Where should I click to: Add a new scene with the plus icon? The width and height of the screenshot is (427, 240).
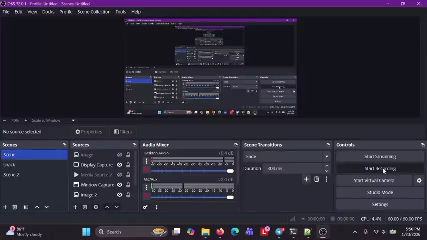coord(5,207)
